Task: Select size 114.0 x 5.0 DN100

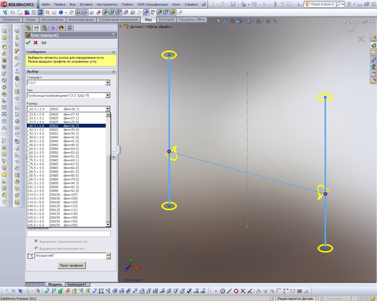Action: pyautogui.click(x=66, y=202)
